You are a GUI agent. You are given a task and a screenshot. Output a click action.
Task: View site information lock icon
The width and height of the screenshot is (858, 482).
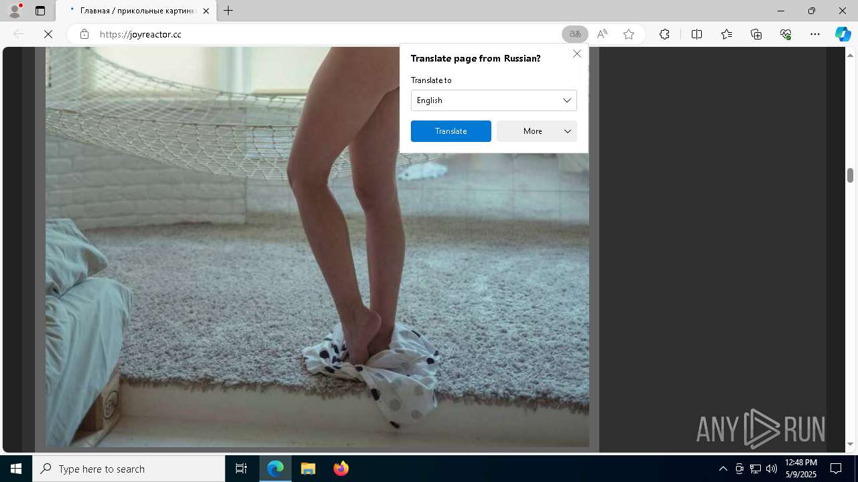(84, 34)
